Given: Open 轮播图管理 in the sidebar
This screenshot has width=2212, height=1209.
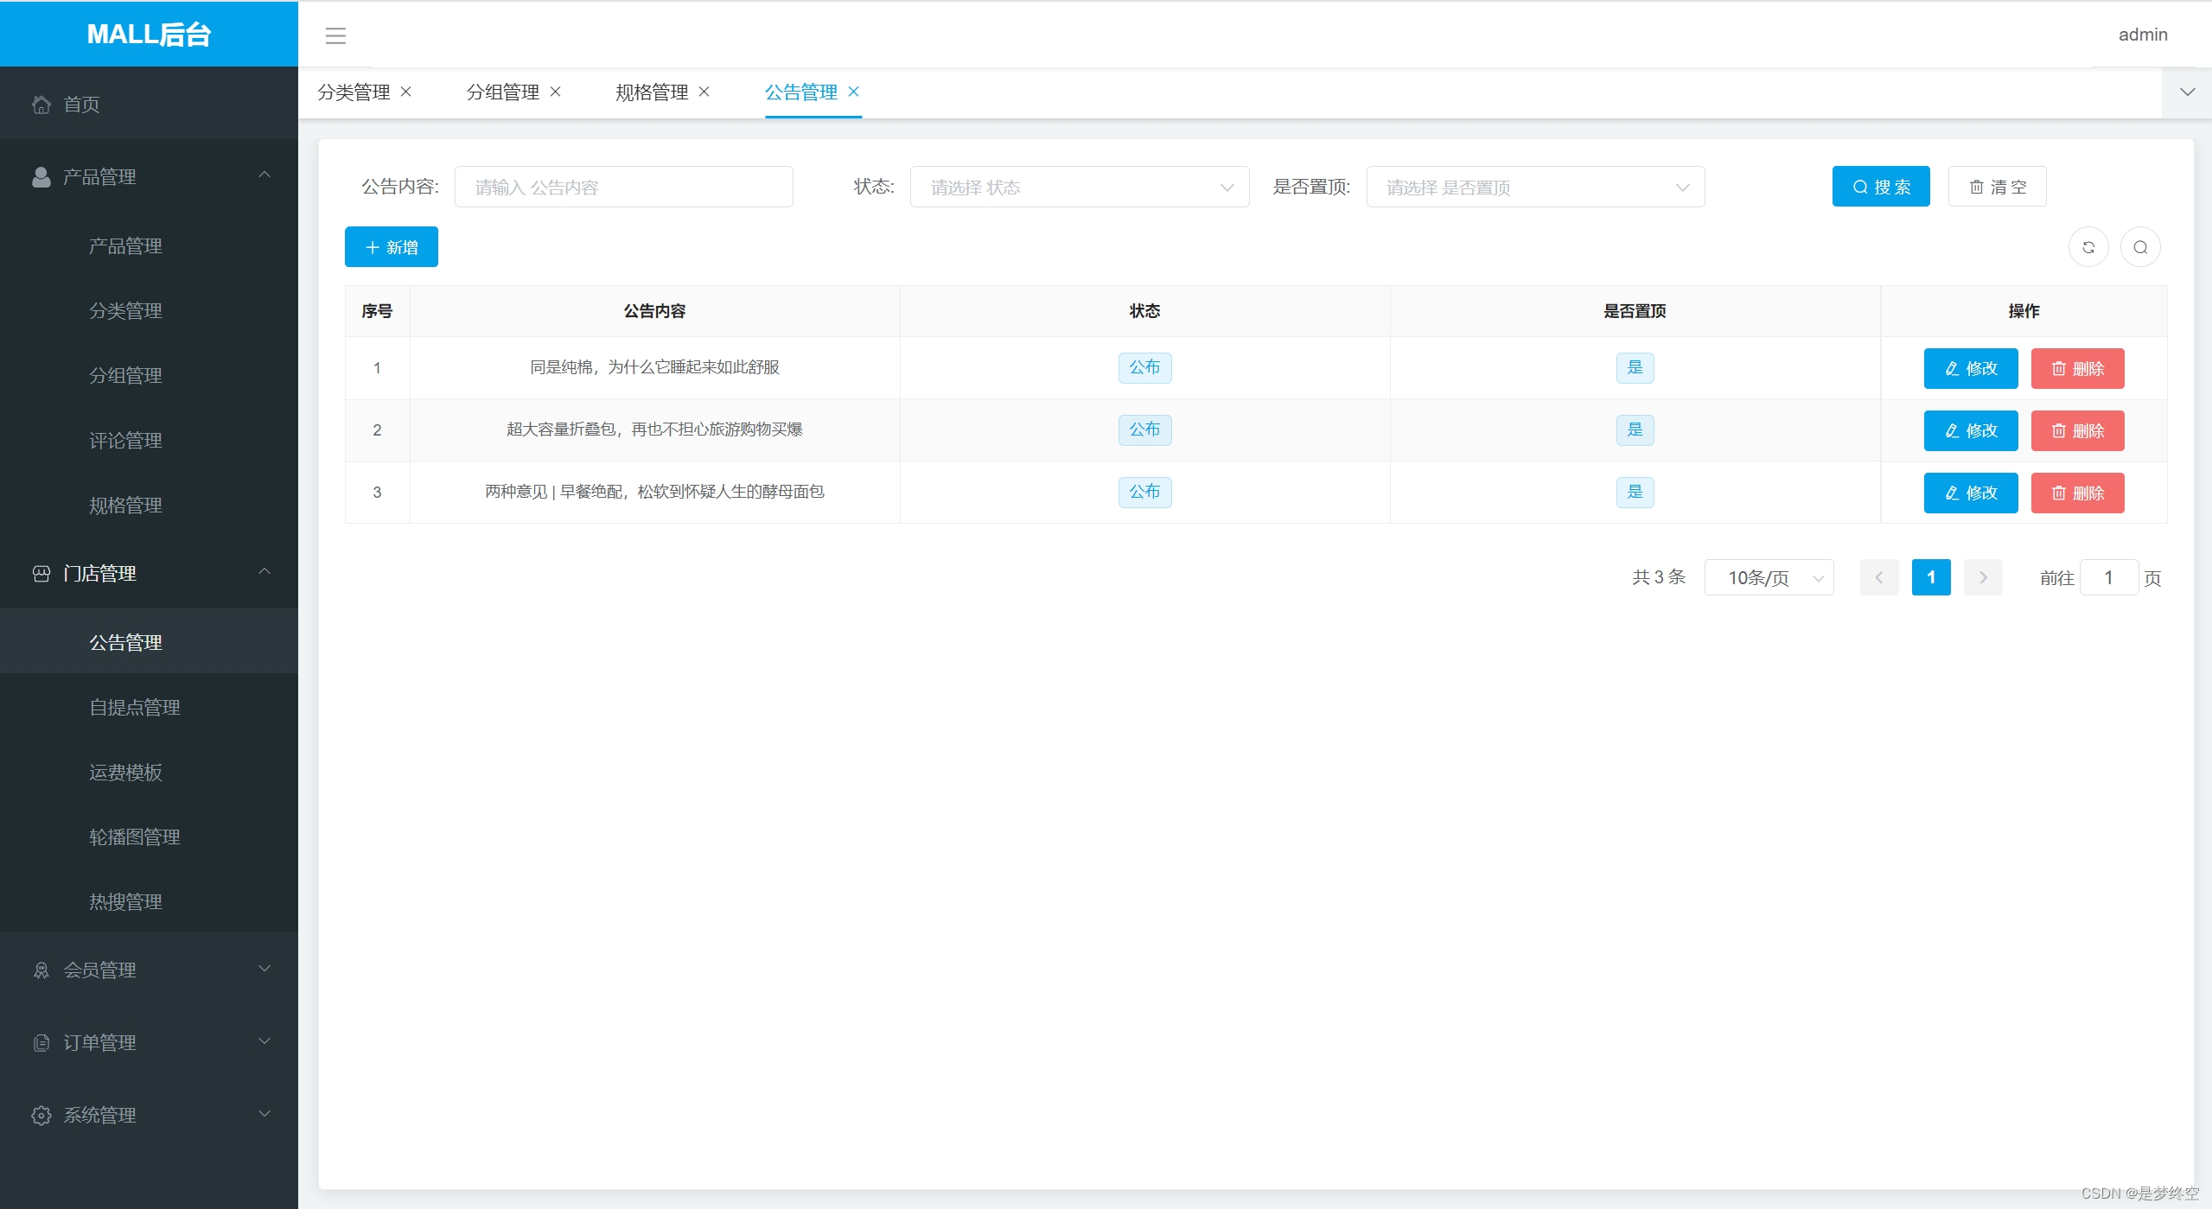Looking at the screenshot, I should tap(149, 837).
